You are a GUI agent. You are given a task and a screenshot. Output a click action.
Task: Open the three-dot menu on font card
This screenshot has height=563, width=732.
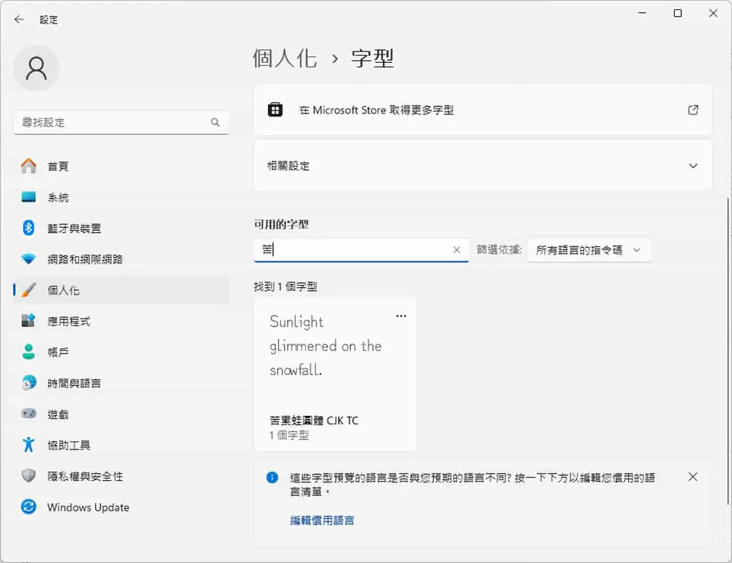click(401, 316)
